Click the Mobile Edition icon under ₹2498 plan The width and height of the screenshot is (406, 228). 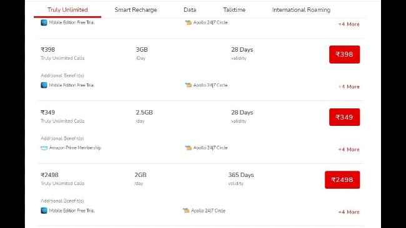coord(44,211)
